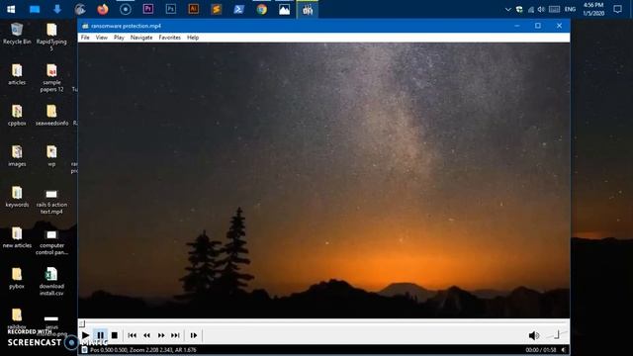The width and height of the screenshot is (633, 356).
Task: Select download install.csv file on desktop
Action: point(51,282)
